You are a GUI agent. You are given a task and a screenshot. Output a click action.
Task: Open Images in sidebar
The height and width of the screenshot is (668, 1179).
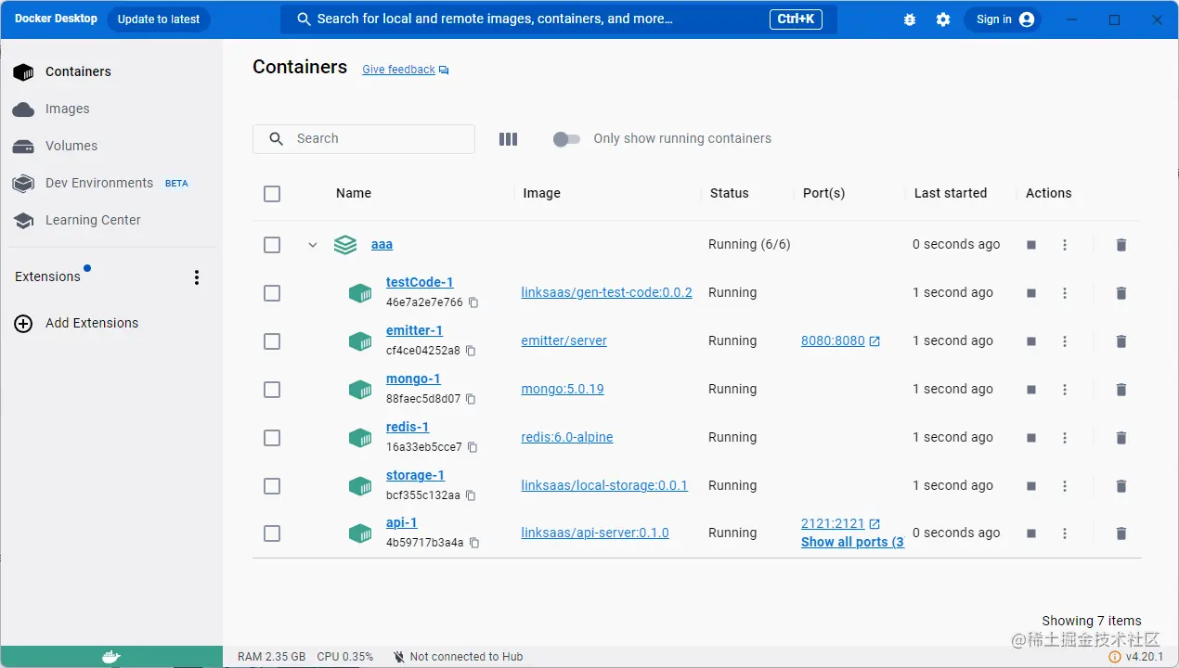(x=111, y=109)
